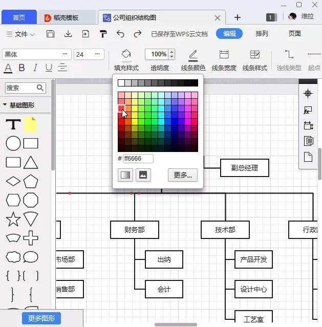322x327 pixels.
Task: Open line color (线条颜色) picker
Action: coord(193,60)
